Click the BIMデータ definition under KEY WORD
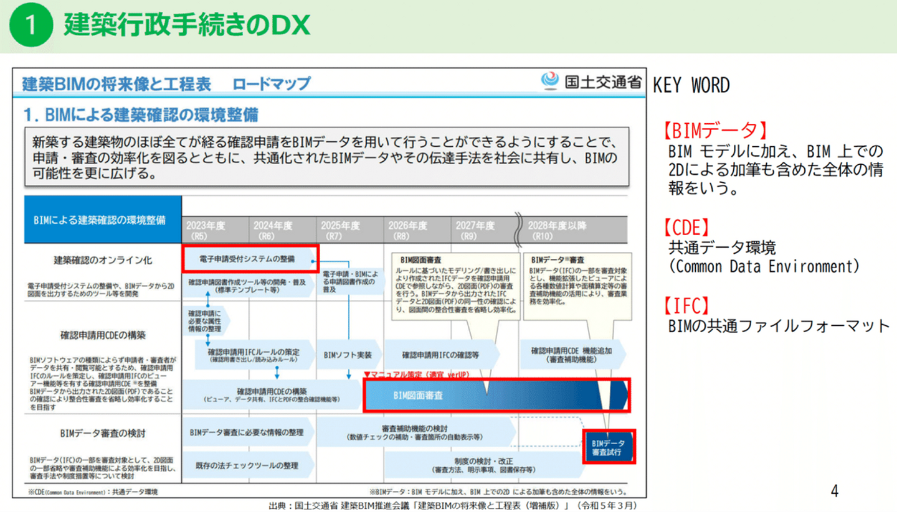The height and width of the screenshot is (512, 897). click(x=776, y=169)
